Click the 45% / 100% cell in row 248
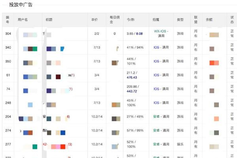The height and width of the screenshot is (158, 237). coord(131,103)
